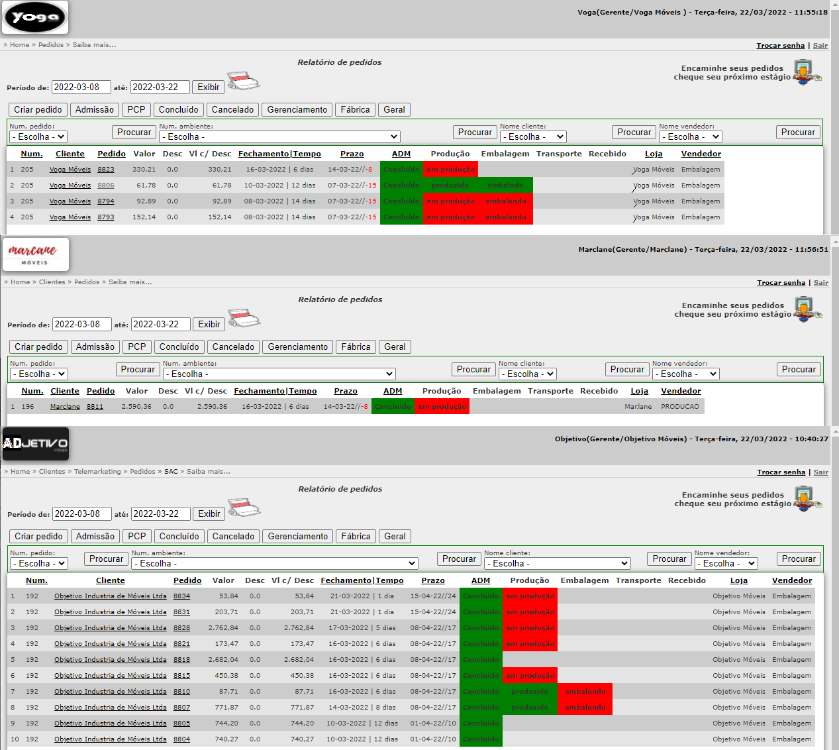The height and width of the screenshot is (750, 839).
Task: Click Trocar senha in the Marclane panel
Action: click(781, 283)
